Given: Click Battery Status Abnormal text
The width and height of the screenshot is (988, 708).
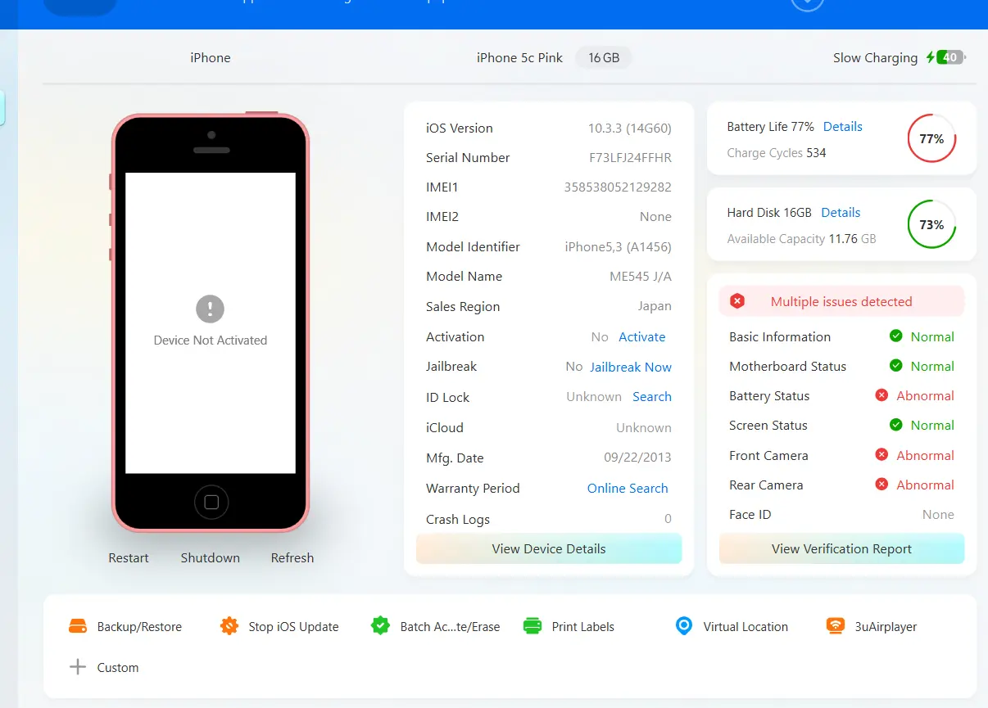Looking at the screenshot, I should tap(925, 396).
